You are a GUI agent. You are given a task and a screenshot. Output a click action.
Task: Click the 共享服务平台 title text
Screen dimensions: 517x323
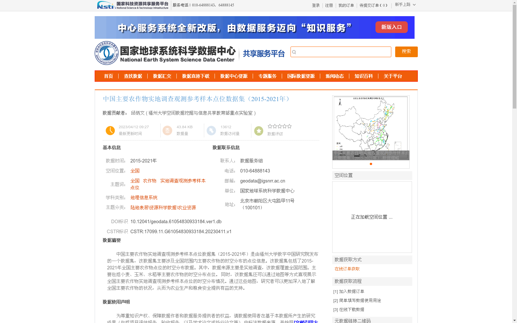[x=264, y=54]
